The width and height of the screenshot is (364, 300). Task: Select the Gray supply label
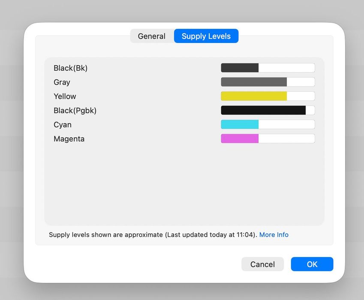62,82
